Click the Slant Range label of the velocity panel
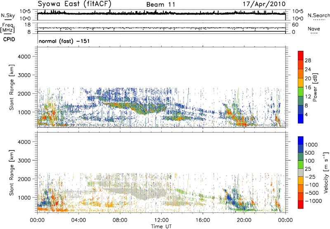The width and height of the screenshot is (330, 229). pos(12,173)
